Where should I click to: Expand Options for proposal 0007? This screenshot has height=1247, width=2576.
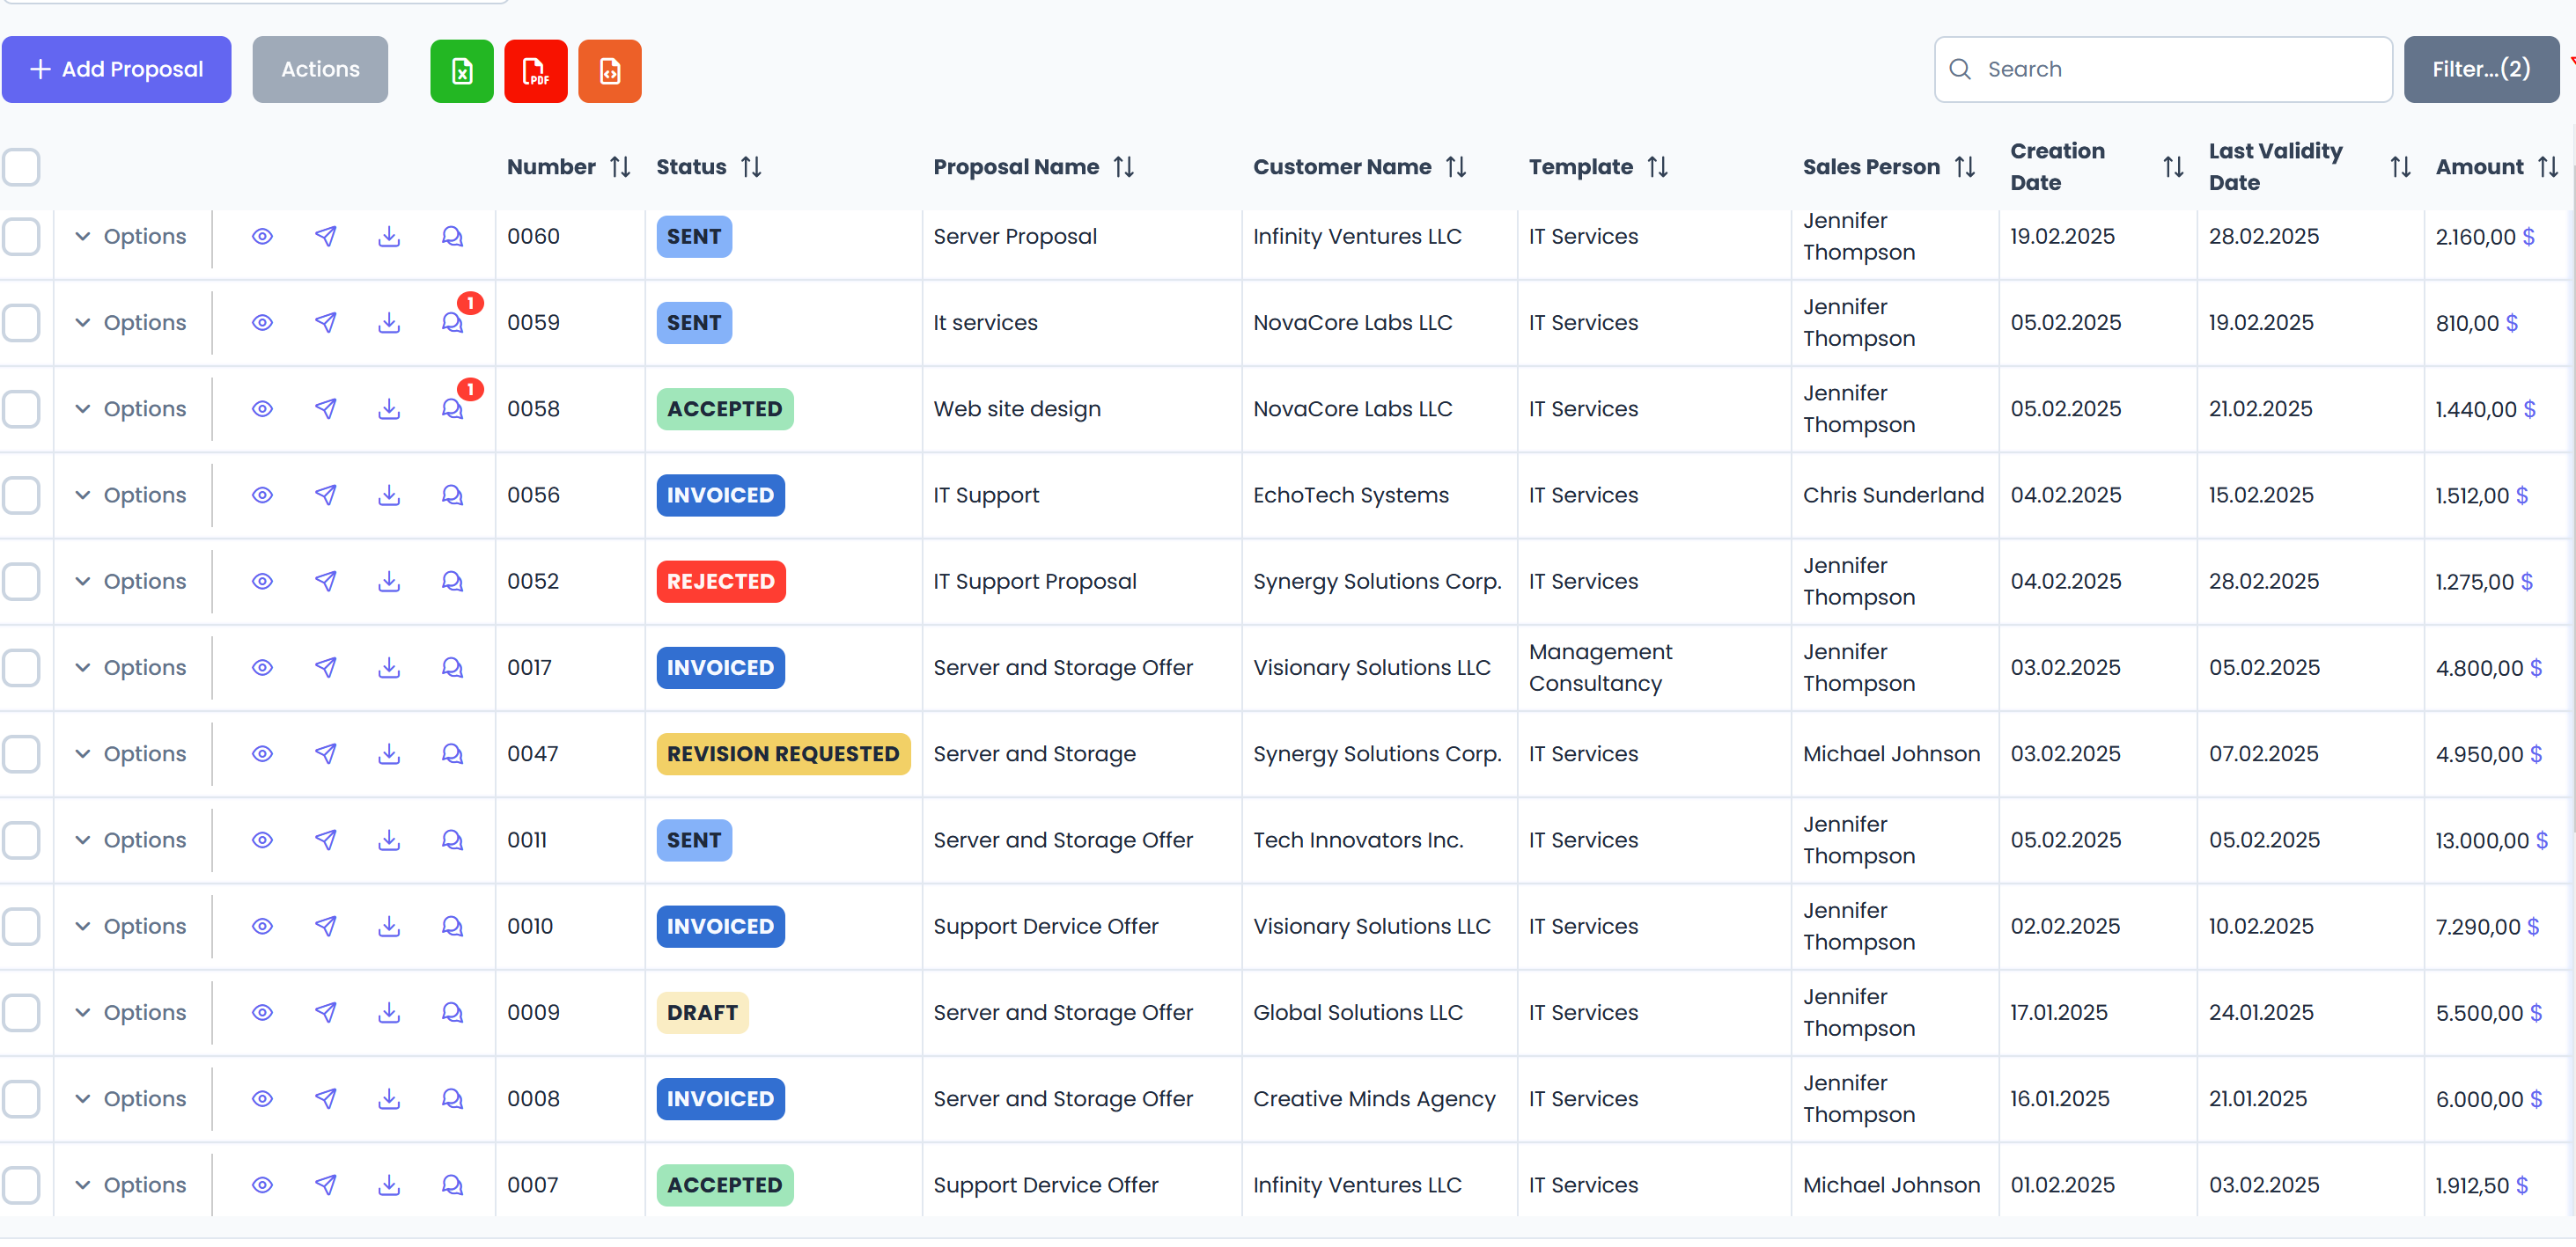click(131, 1185)
